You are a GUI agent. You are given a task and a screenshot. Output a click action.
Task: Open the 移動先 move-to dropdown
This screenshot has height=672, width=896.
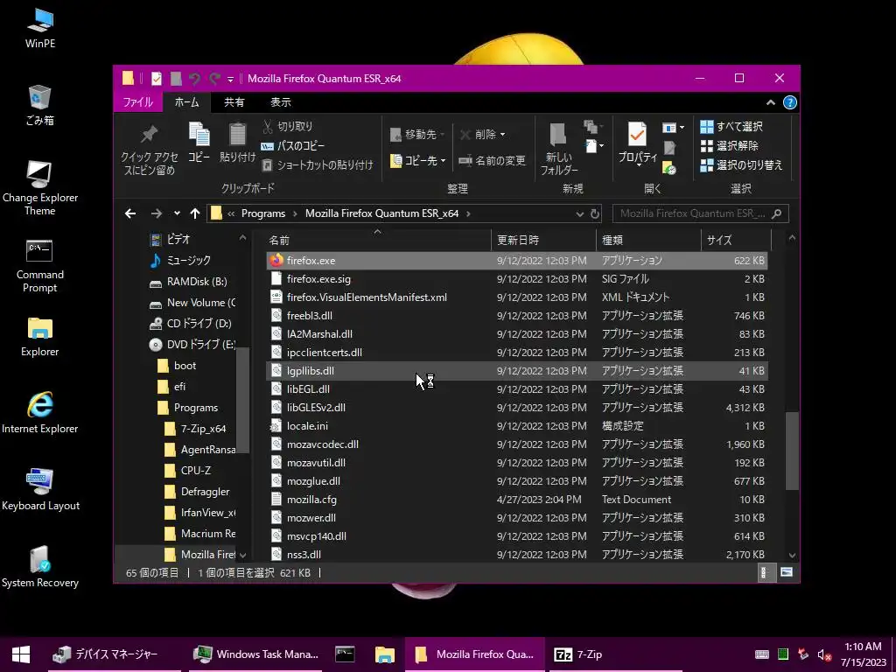pos(417,134)
